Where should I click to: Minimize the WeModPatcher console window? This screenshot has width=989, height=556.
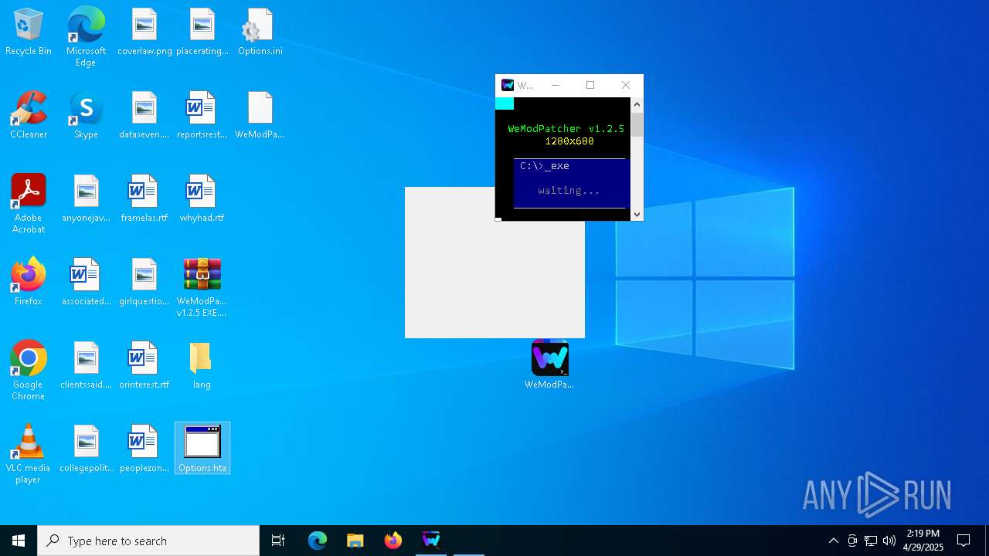(555, 85)
